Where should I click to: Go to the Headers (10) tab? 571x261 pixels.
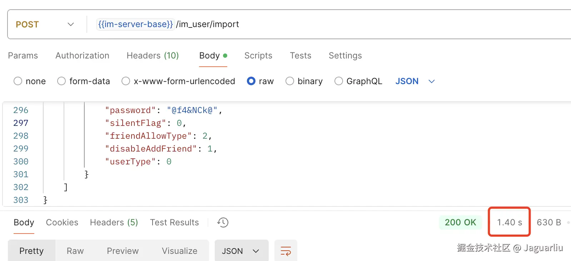[x=153, y=56]
